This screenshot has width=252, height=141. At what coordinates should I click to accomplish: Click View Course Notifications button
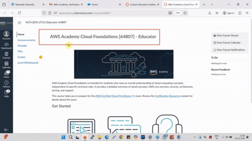click(230, 50)
